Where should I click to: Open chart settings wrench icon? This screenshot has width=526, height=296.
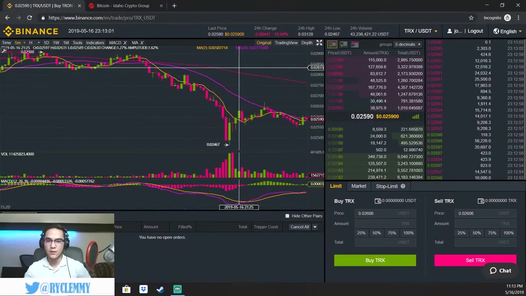click(x=4, y=51)
